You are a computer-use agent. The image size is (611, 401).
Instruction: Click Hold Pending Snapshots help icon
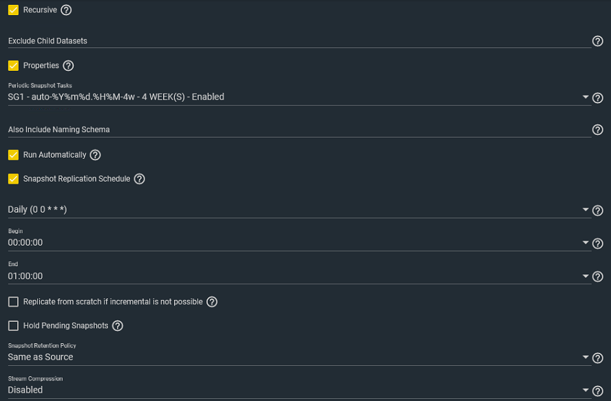click(118, 325)
